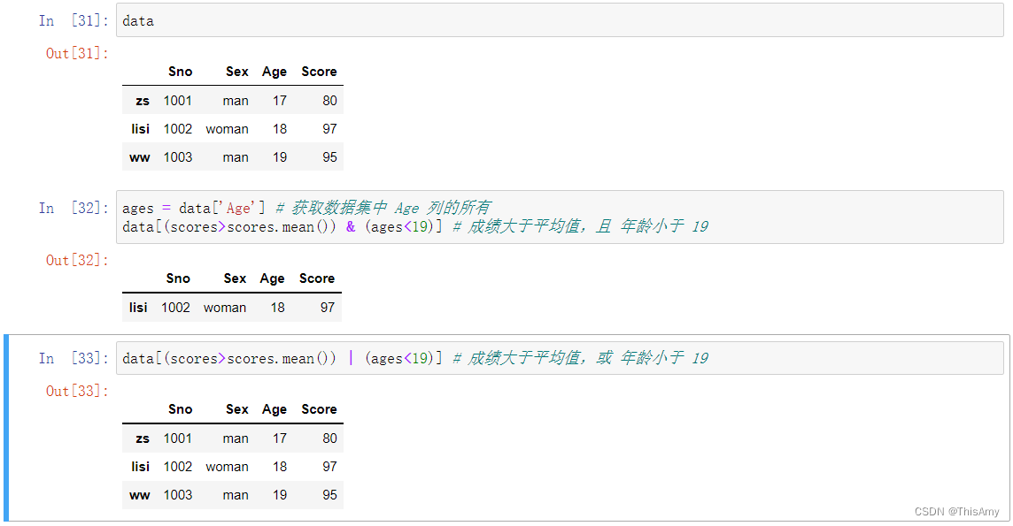This screenshot has width=1013, height=526.
Task: Click Sno column header in first table
Action: (x=181, y=72)
